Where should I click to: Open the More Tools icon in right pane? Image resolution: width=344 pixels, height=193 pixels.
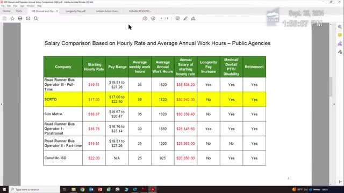click(x=340, y=52)
